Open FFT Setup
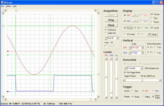Image resolution: width=164 pixels, height=106 pixels. point(152,34)
